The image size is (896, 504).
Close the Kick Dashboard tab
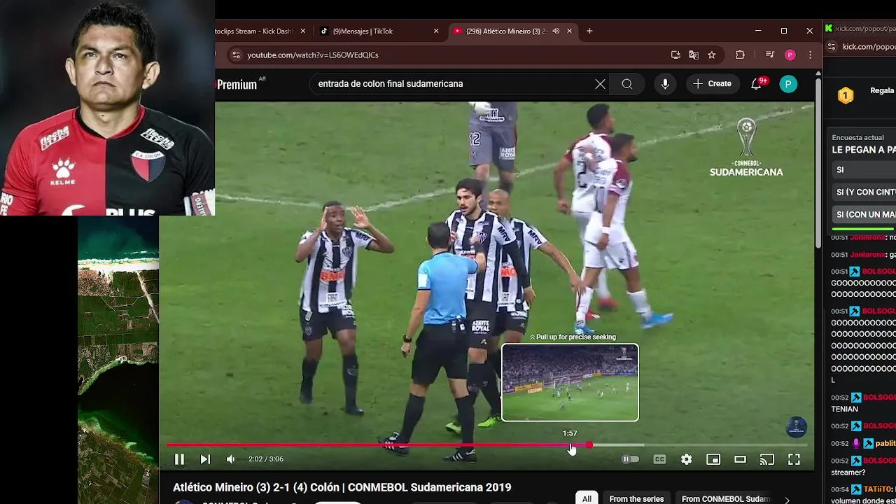tap(303, 31)
